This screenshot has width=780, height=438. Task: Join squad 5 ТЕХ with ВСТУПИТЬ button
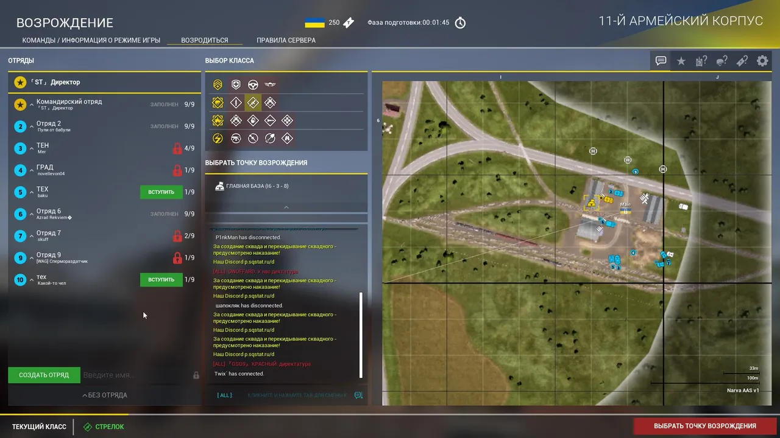click(161, 192)
